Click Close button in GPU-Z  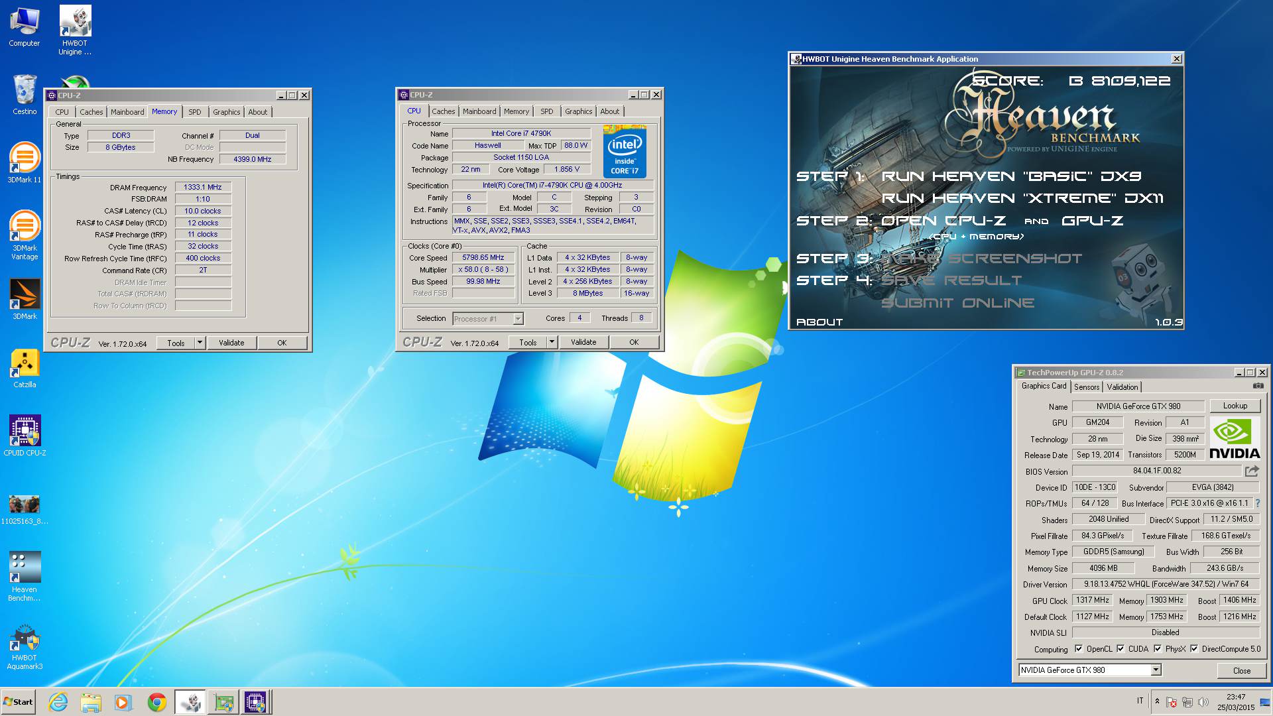[x=1241, y=670]
